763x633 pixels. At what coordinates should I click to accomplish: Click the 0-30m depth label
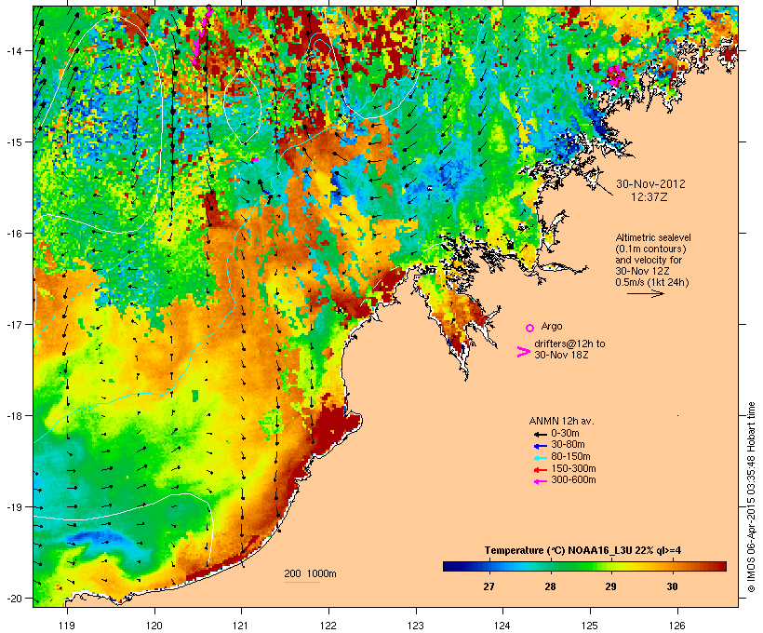565,434
